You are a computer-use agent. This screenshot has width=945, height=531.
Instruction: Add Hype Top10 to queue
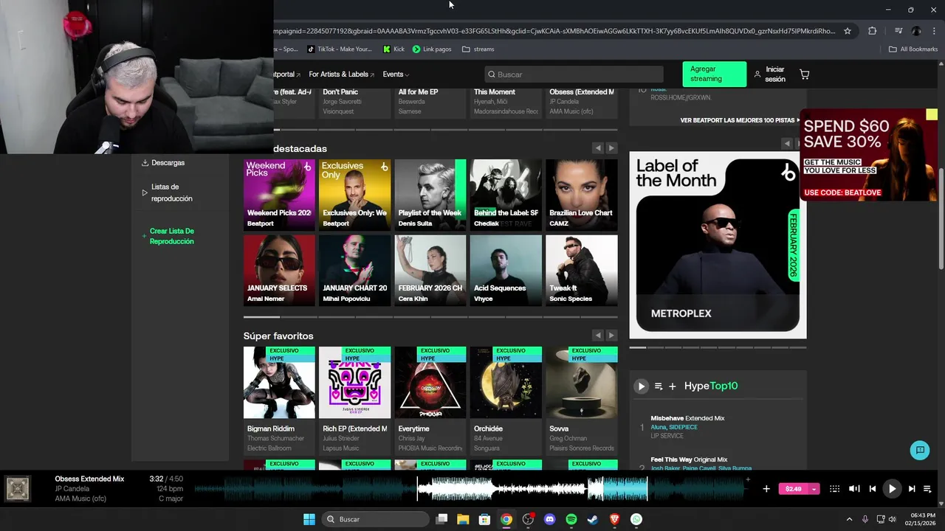tap(659, 386)
